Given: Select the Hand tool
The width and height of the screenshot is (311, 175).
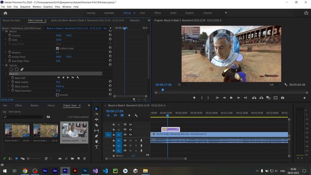Looking at the screenshot, I should (x=97, y=141).
